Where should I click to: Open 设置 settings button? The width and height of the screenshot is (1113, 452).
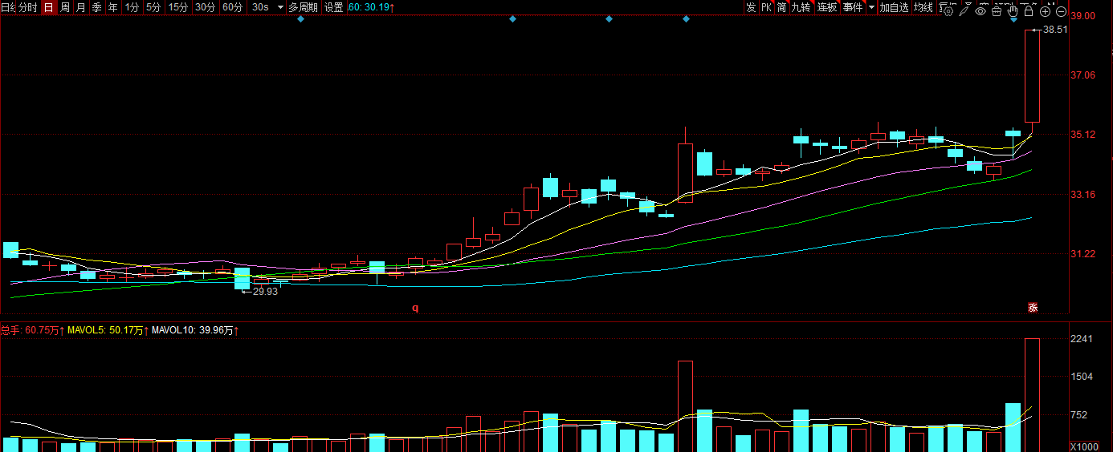(x=334, y=7)
